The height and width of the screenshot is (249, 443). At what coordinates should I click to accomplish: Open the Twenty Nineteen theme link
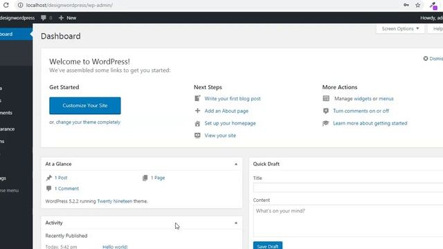click(115, 201)
